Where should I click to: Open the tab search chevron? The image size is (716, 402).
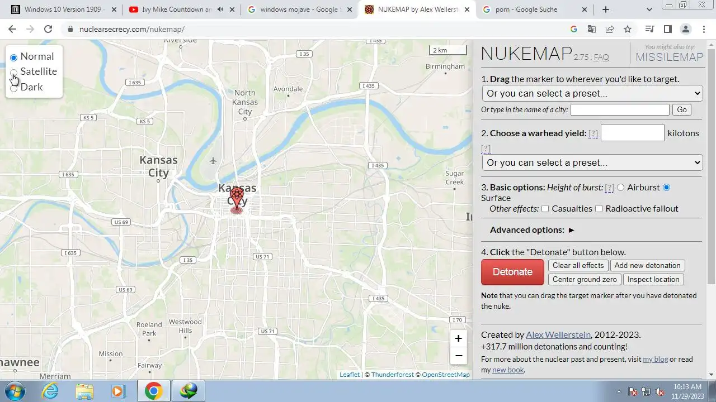point(649,9)
